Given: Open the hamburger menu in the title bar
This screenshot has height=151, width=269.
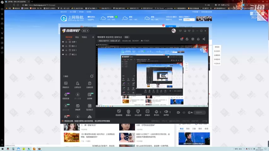Looking at the screenshot, I should (x=193, y=31).
